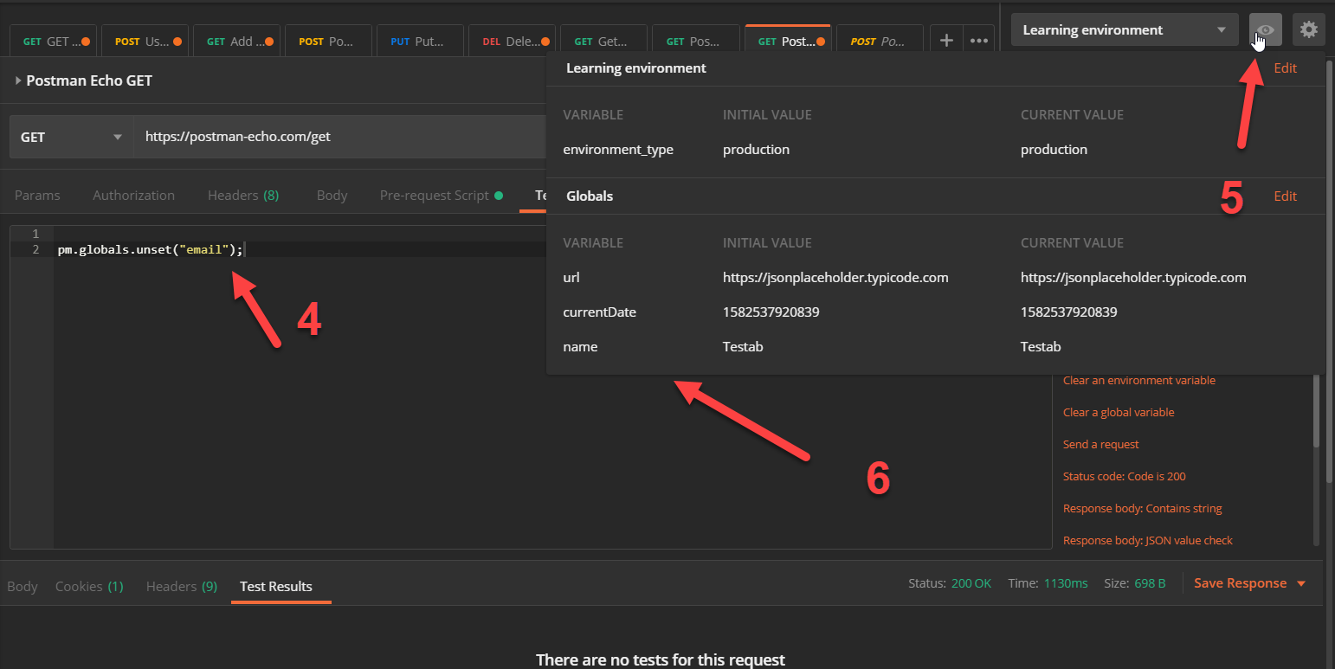
Task: Click the response size 698 B
Action: click(1150, 583)
